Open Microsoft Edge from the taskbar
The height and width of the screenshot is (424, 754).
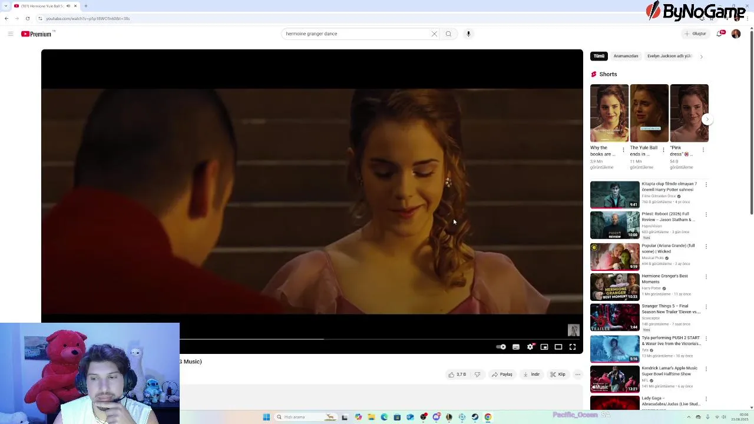[384, 417]
